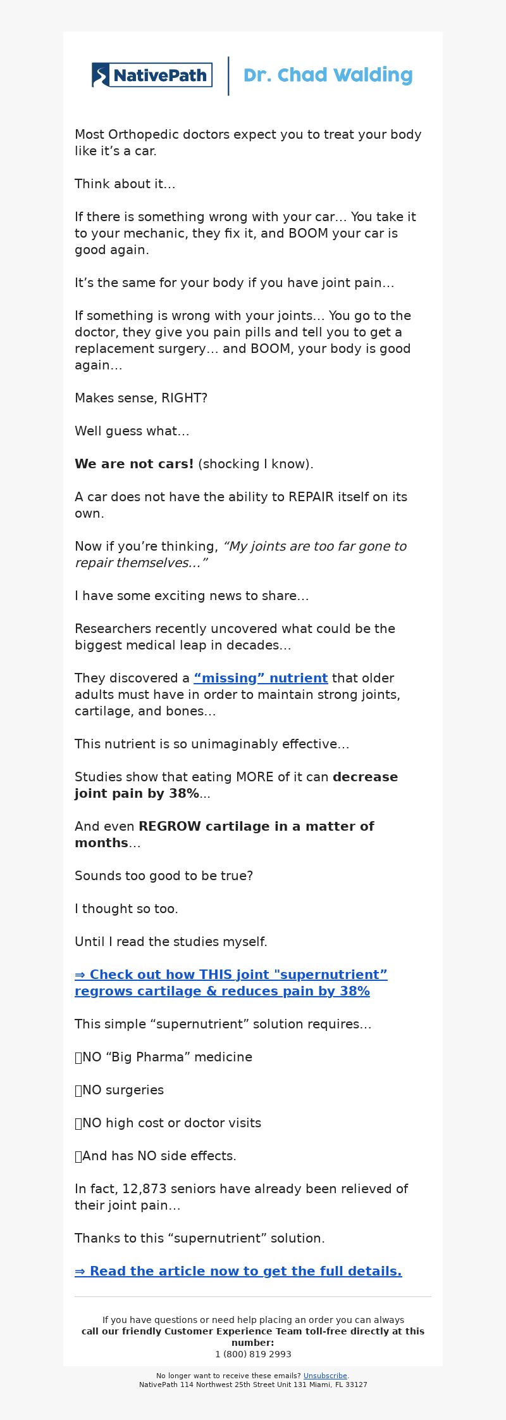Click the emoji before And has NO side effects
506x1420 pixels.
pyautogui.click(x=78, y=1156)
